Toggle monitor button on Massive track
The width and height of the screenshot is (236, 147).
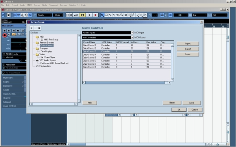(x=9, y=34)
